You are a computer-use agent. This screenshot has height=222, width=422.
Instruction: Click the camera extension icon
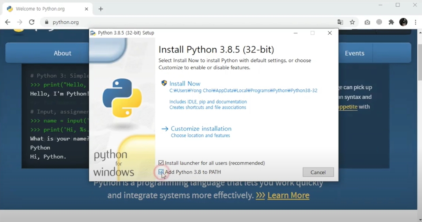367,22
